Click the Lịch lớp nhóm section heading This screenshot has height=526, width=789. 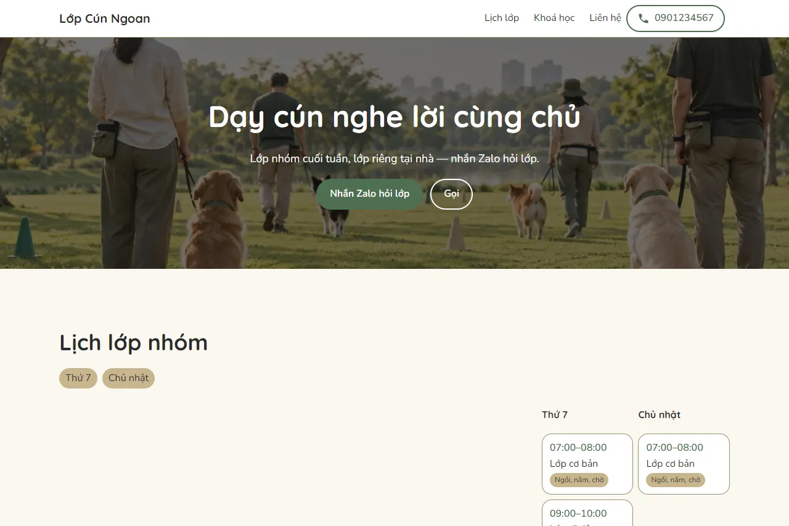point(134,343)
